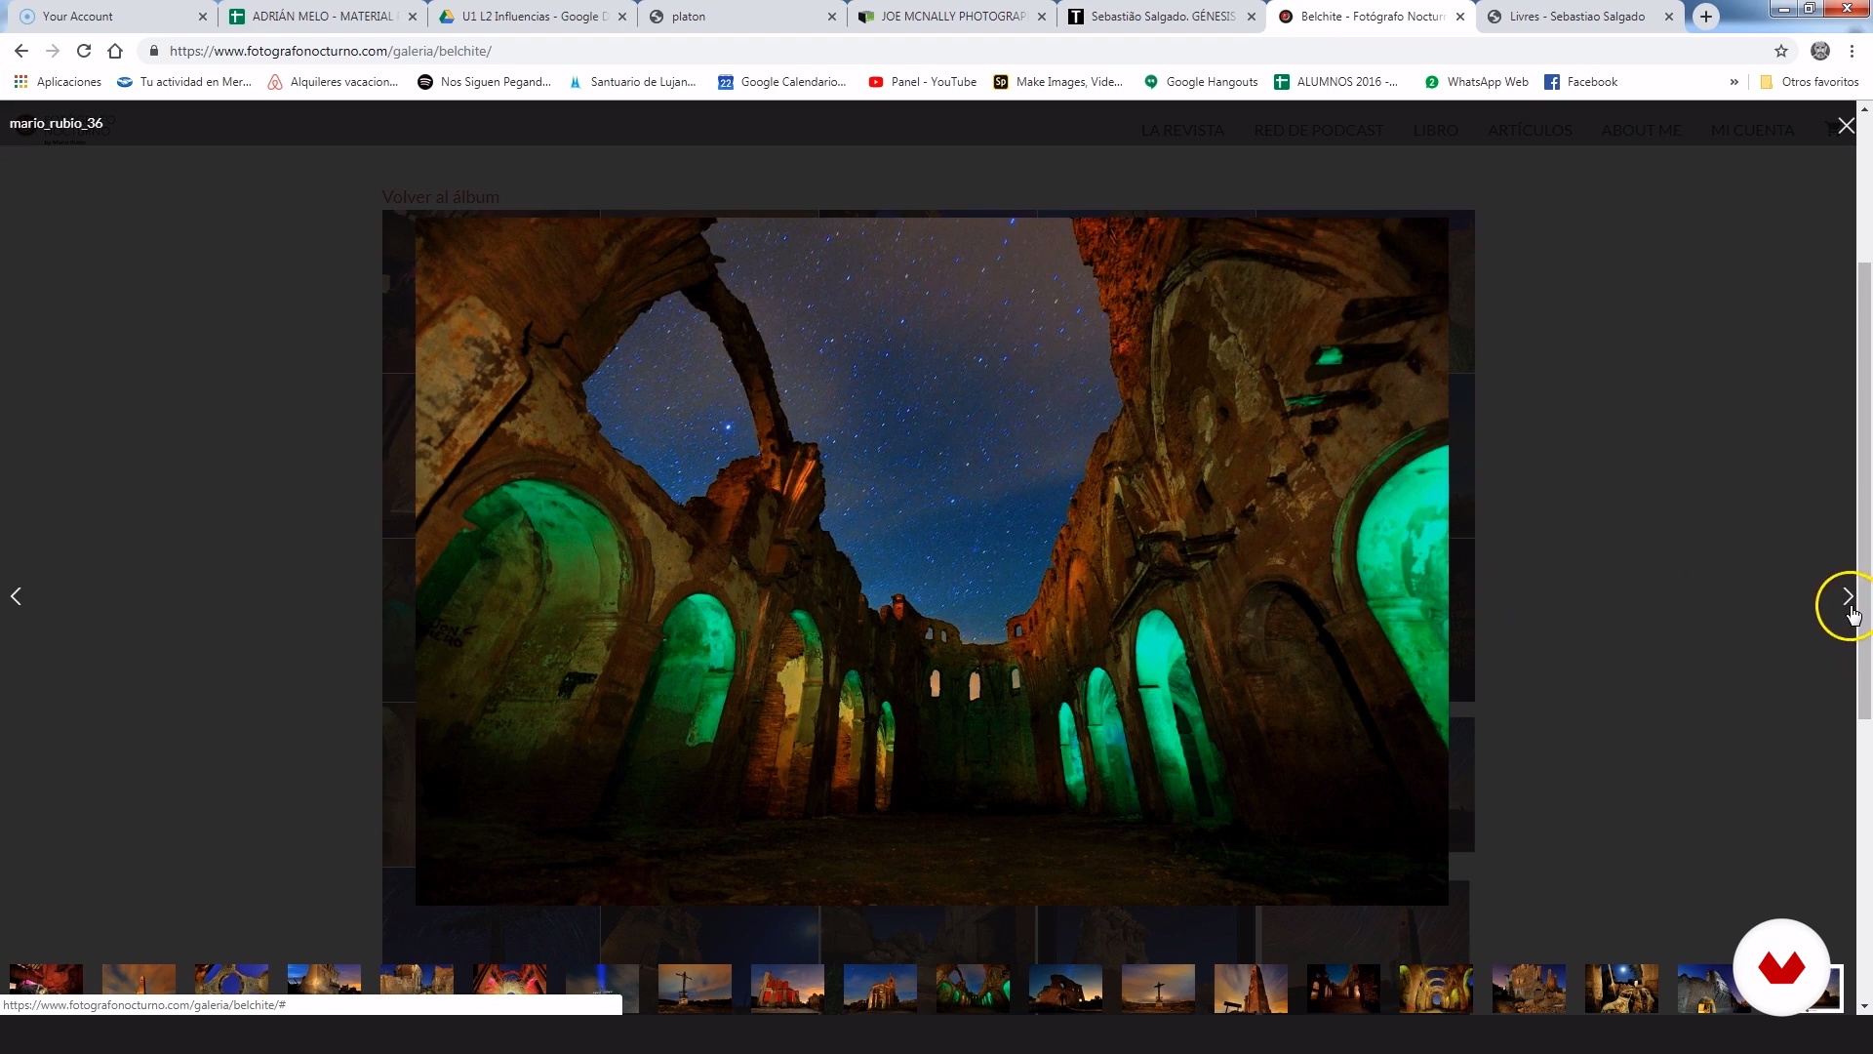Select the red fan light-painting thumbnail
The image size is (1873, 1054).
coord(509,989)
